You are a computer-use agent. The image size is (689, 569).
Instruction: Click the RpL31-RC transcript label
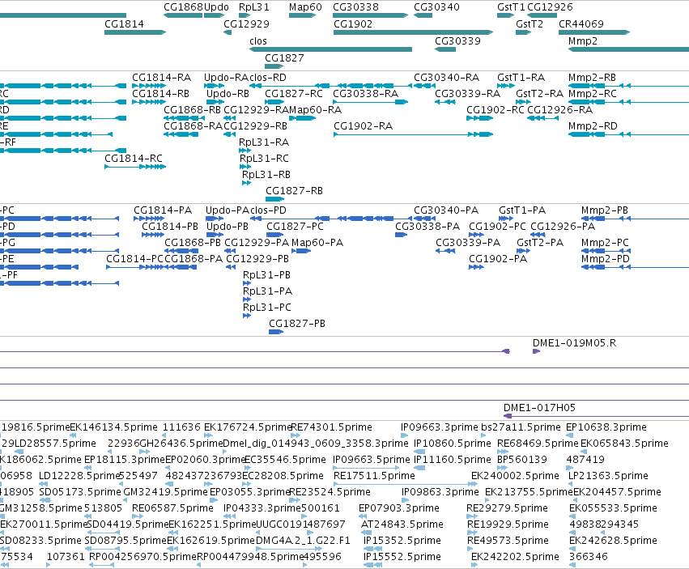tap(264, 158)
